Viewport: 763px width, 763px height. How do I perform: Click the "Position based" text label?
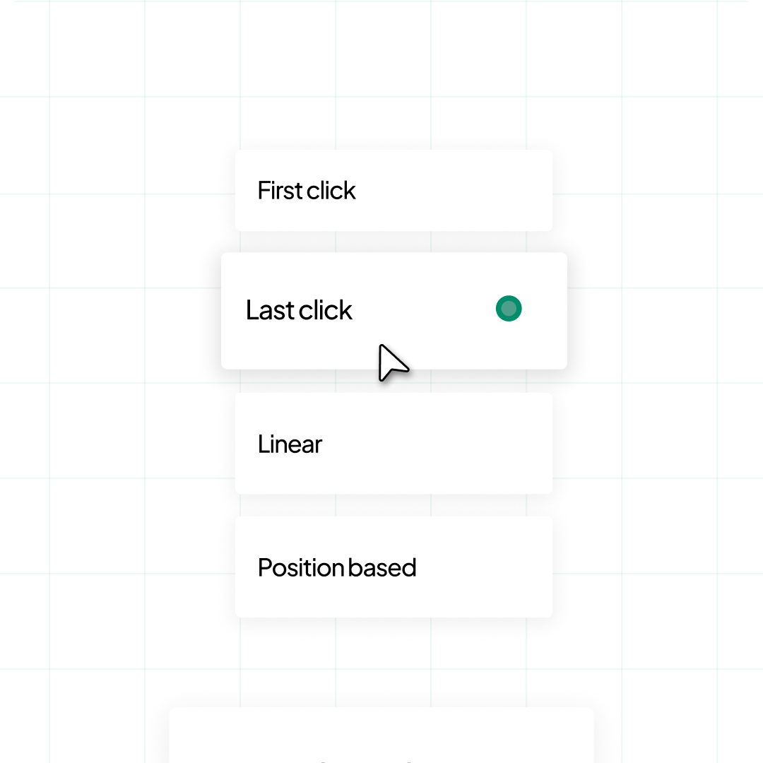coord(337,567)
